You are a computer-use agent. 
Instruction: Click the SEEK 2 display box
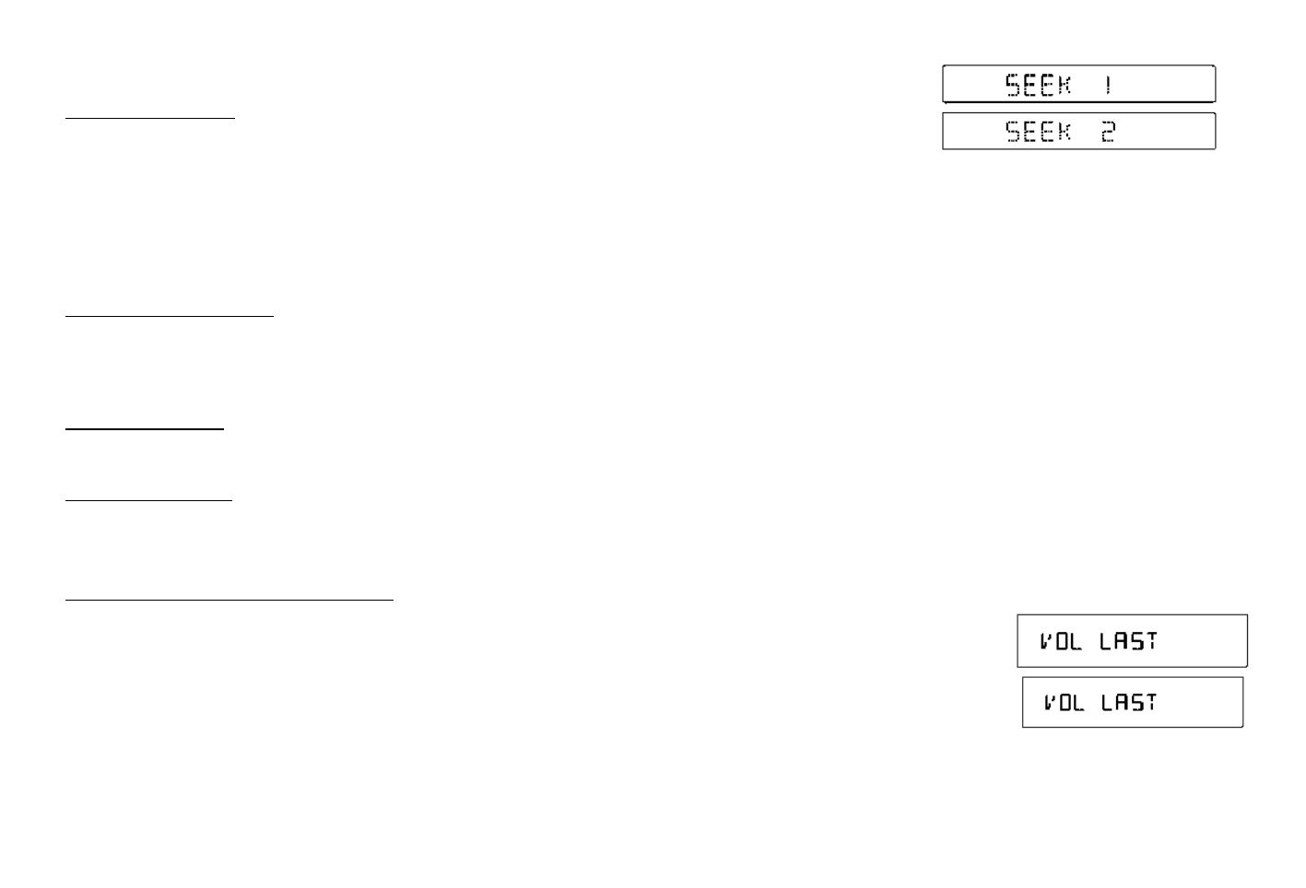[x=1078, y=131]
